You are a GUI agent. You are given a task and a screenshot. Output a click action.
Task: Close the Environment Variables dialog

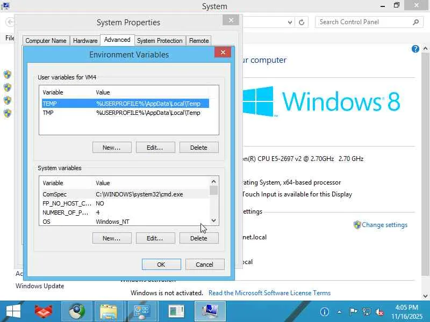pyautogui.click(x=223, y=52)
